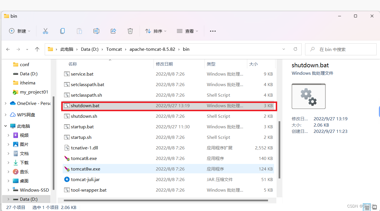
Task: Select 图片 in the sidebar
Action: [x=24, y=144]
